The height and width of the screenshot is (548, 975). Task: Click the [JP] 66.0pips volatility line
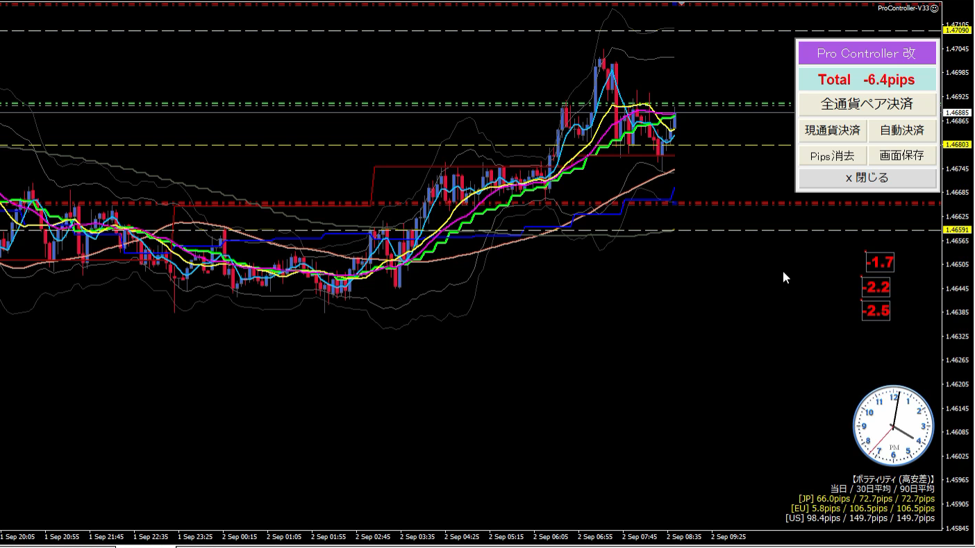pyautogui.click(x=867, y=499)
